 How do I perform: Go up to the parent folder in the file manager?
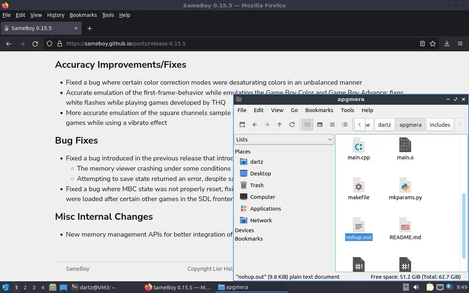(x=280, y=125)
